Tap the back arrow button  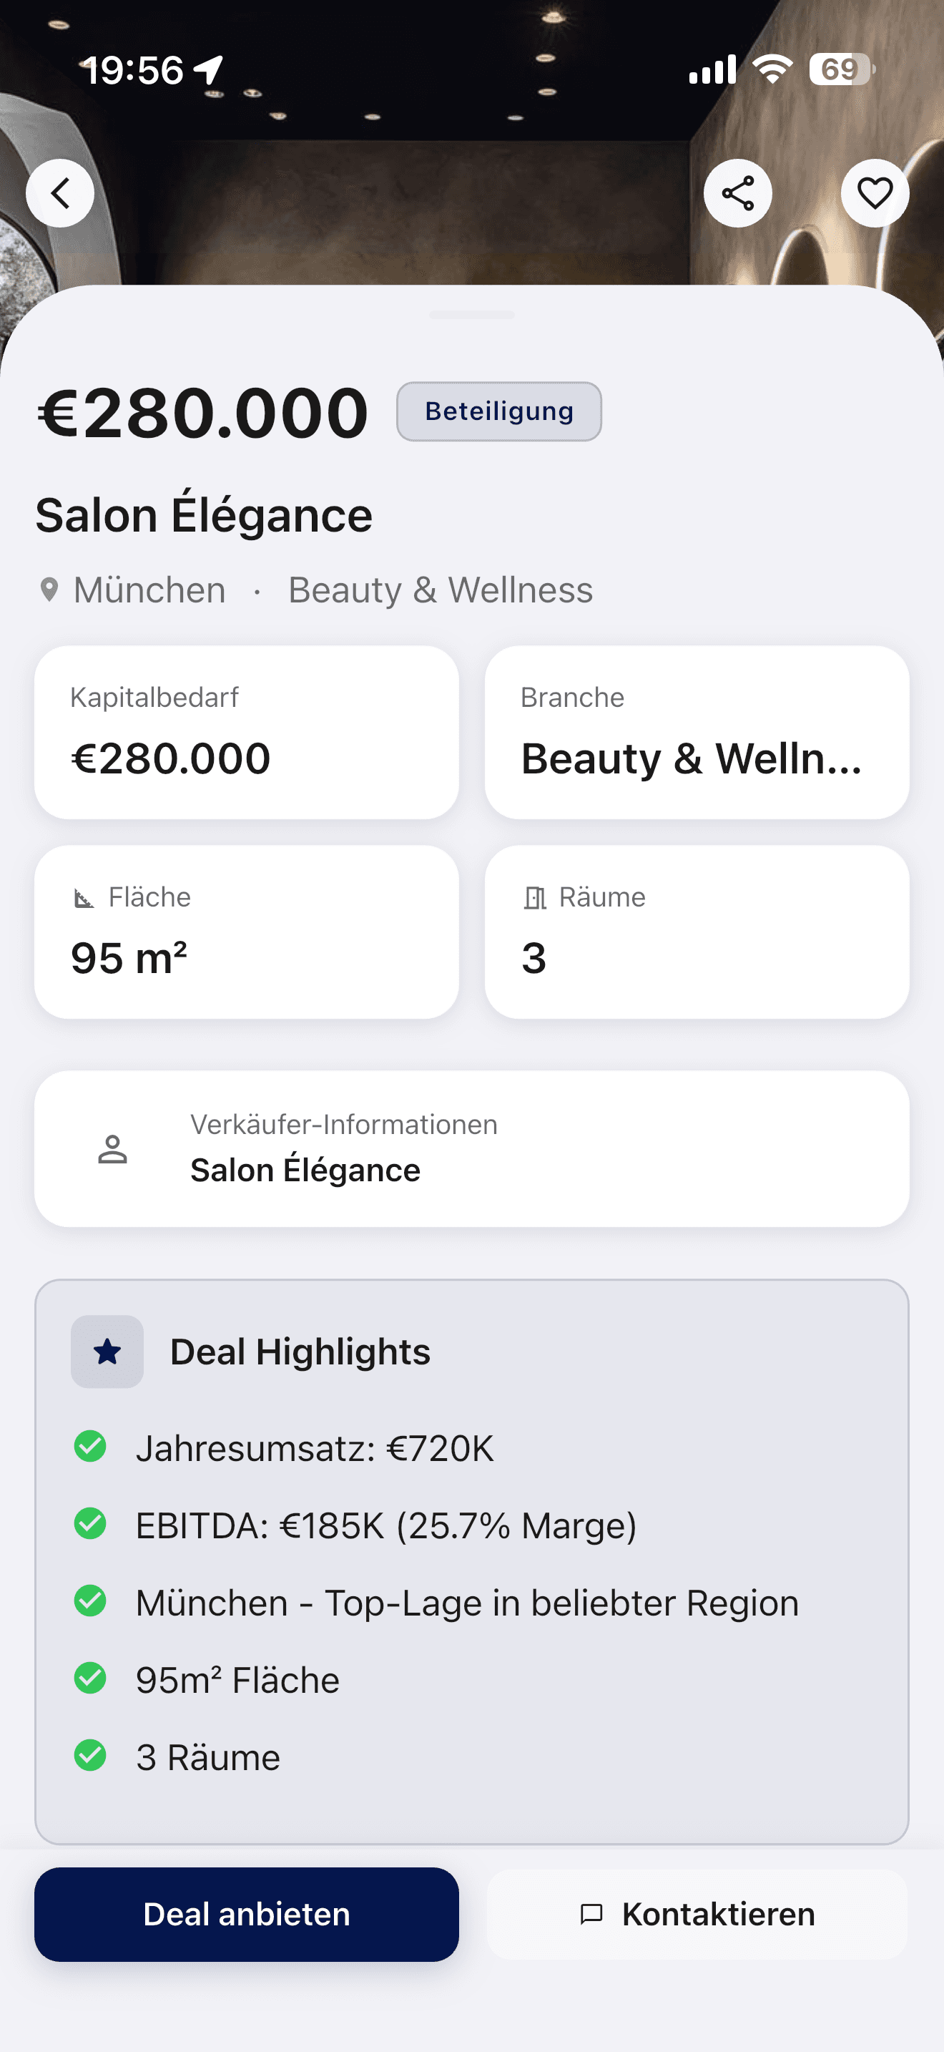point(59,194)
